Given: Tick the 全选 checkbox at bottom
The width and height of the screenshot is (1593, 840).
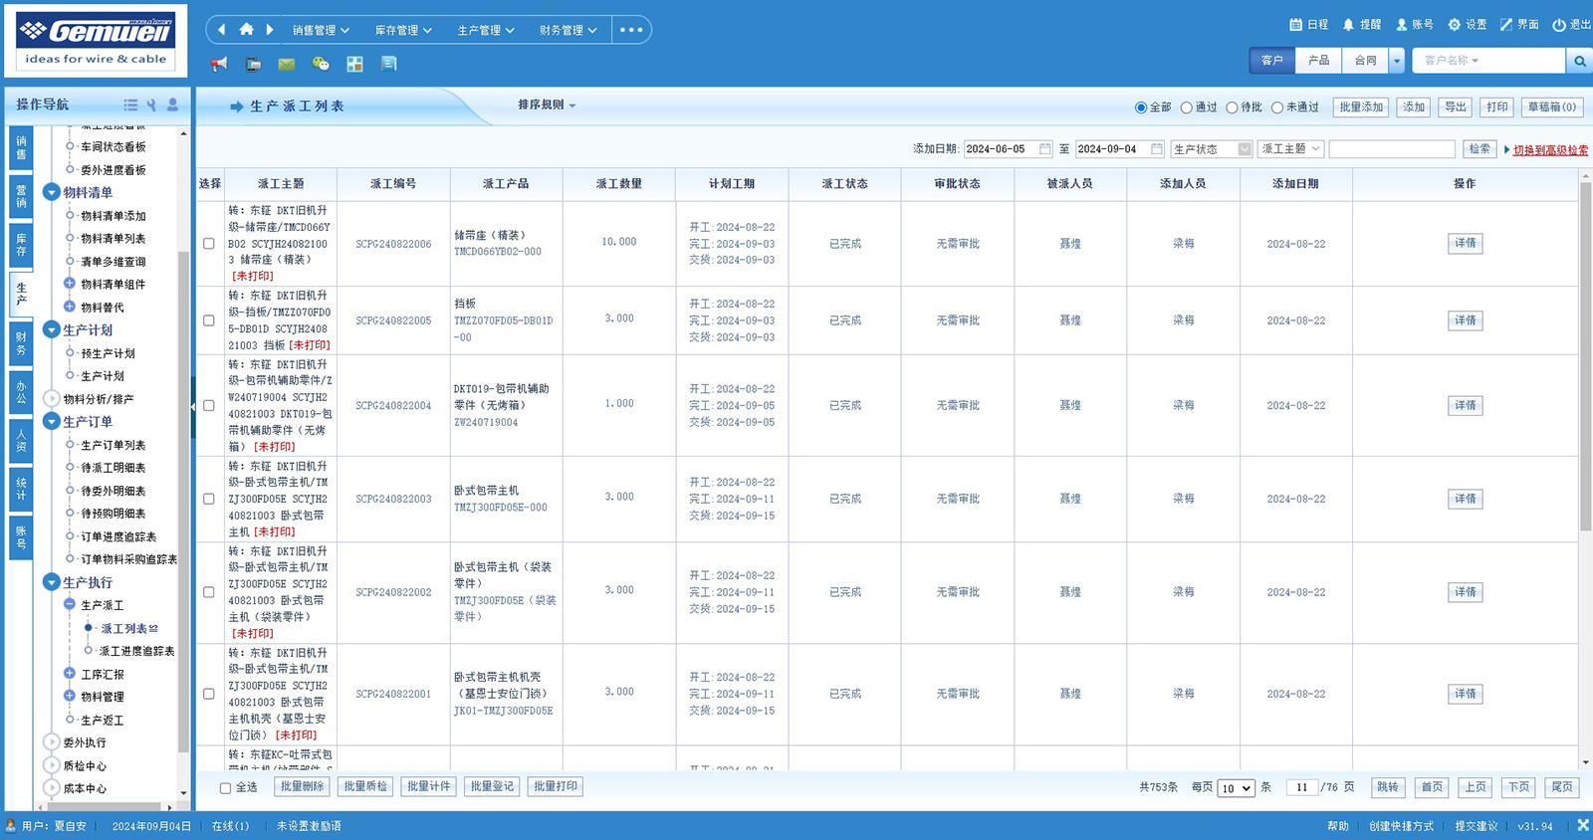Looking at the screenshot, I should [225, 787].
